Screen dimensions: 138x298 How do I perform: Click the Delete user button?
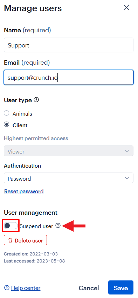click(25, 240)
